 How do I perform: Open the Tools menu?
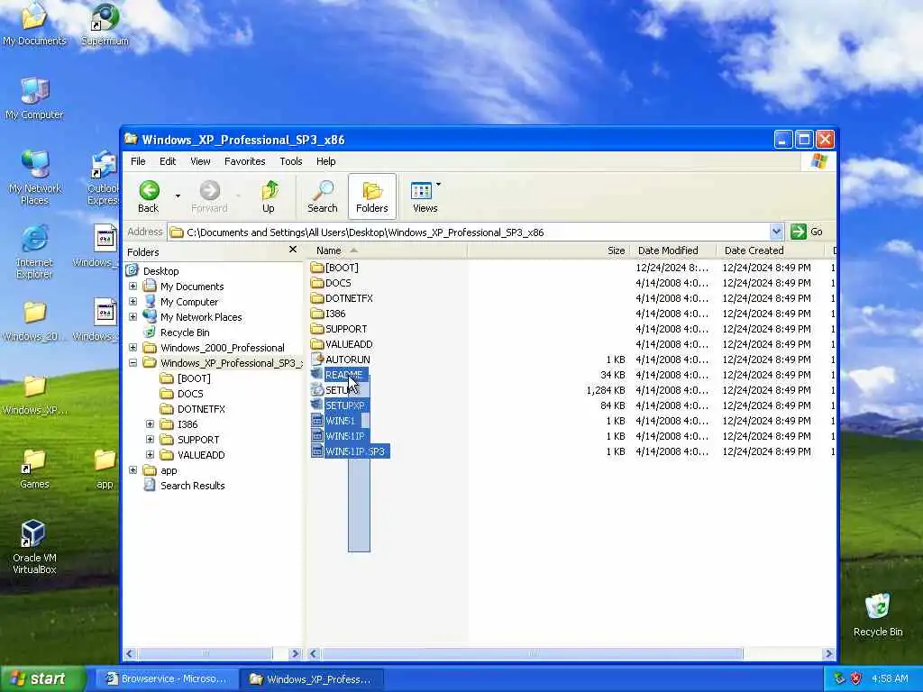pyautogui.click(x=291, y=161)
